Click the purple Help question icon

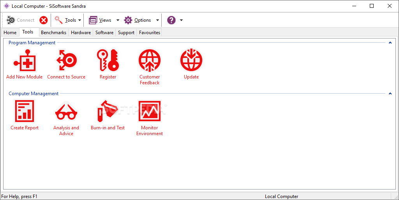[171, 20]
